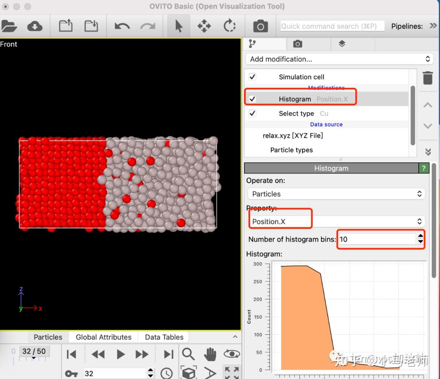Select the pan viewport move-arrows tool

point(204,26)
